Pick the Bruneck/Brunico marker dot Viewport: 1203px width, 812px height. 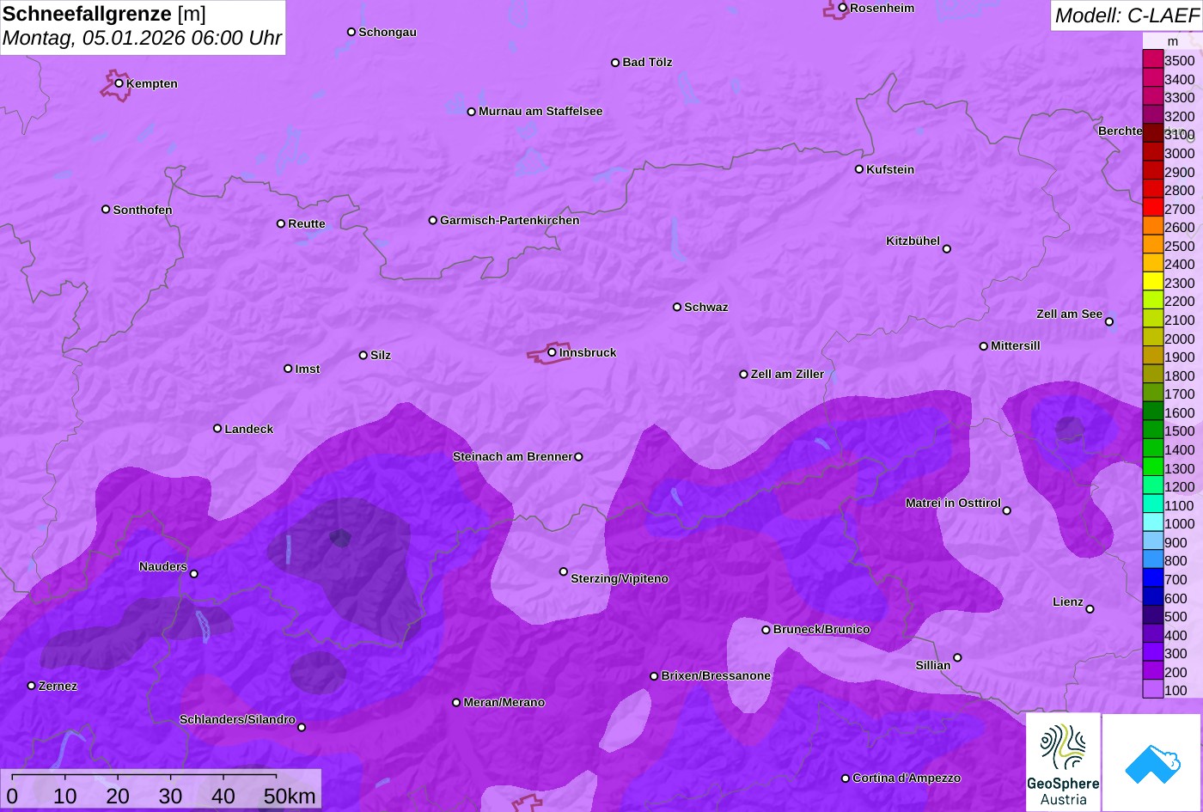tap(766, 630)
